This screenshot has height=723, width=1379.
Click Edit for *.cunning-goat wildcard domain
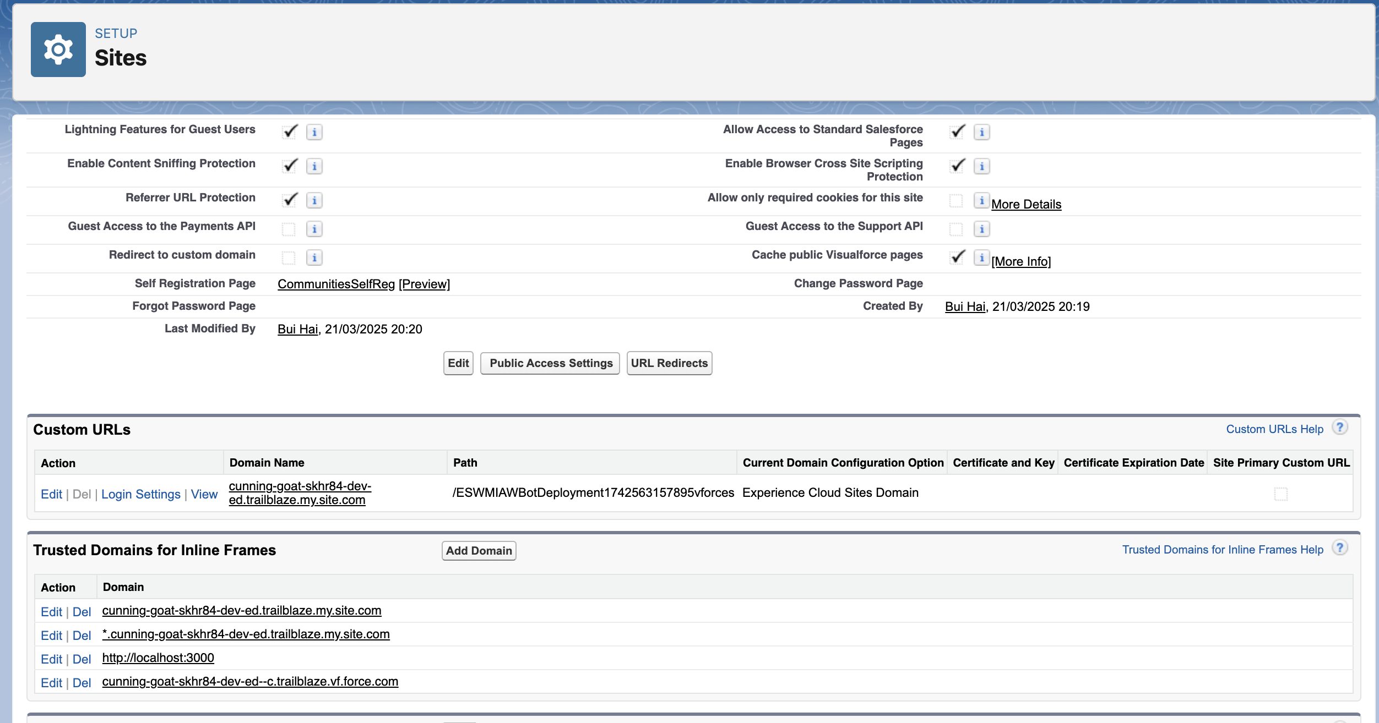point(51,636)
